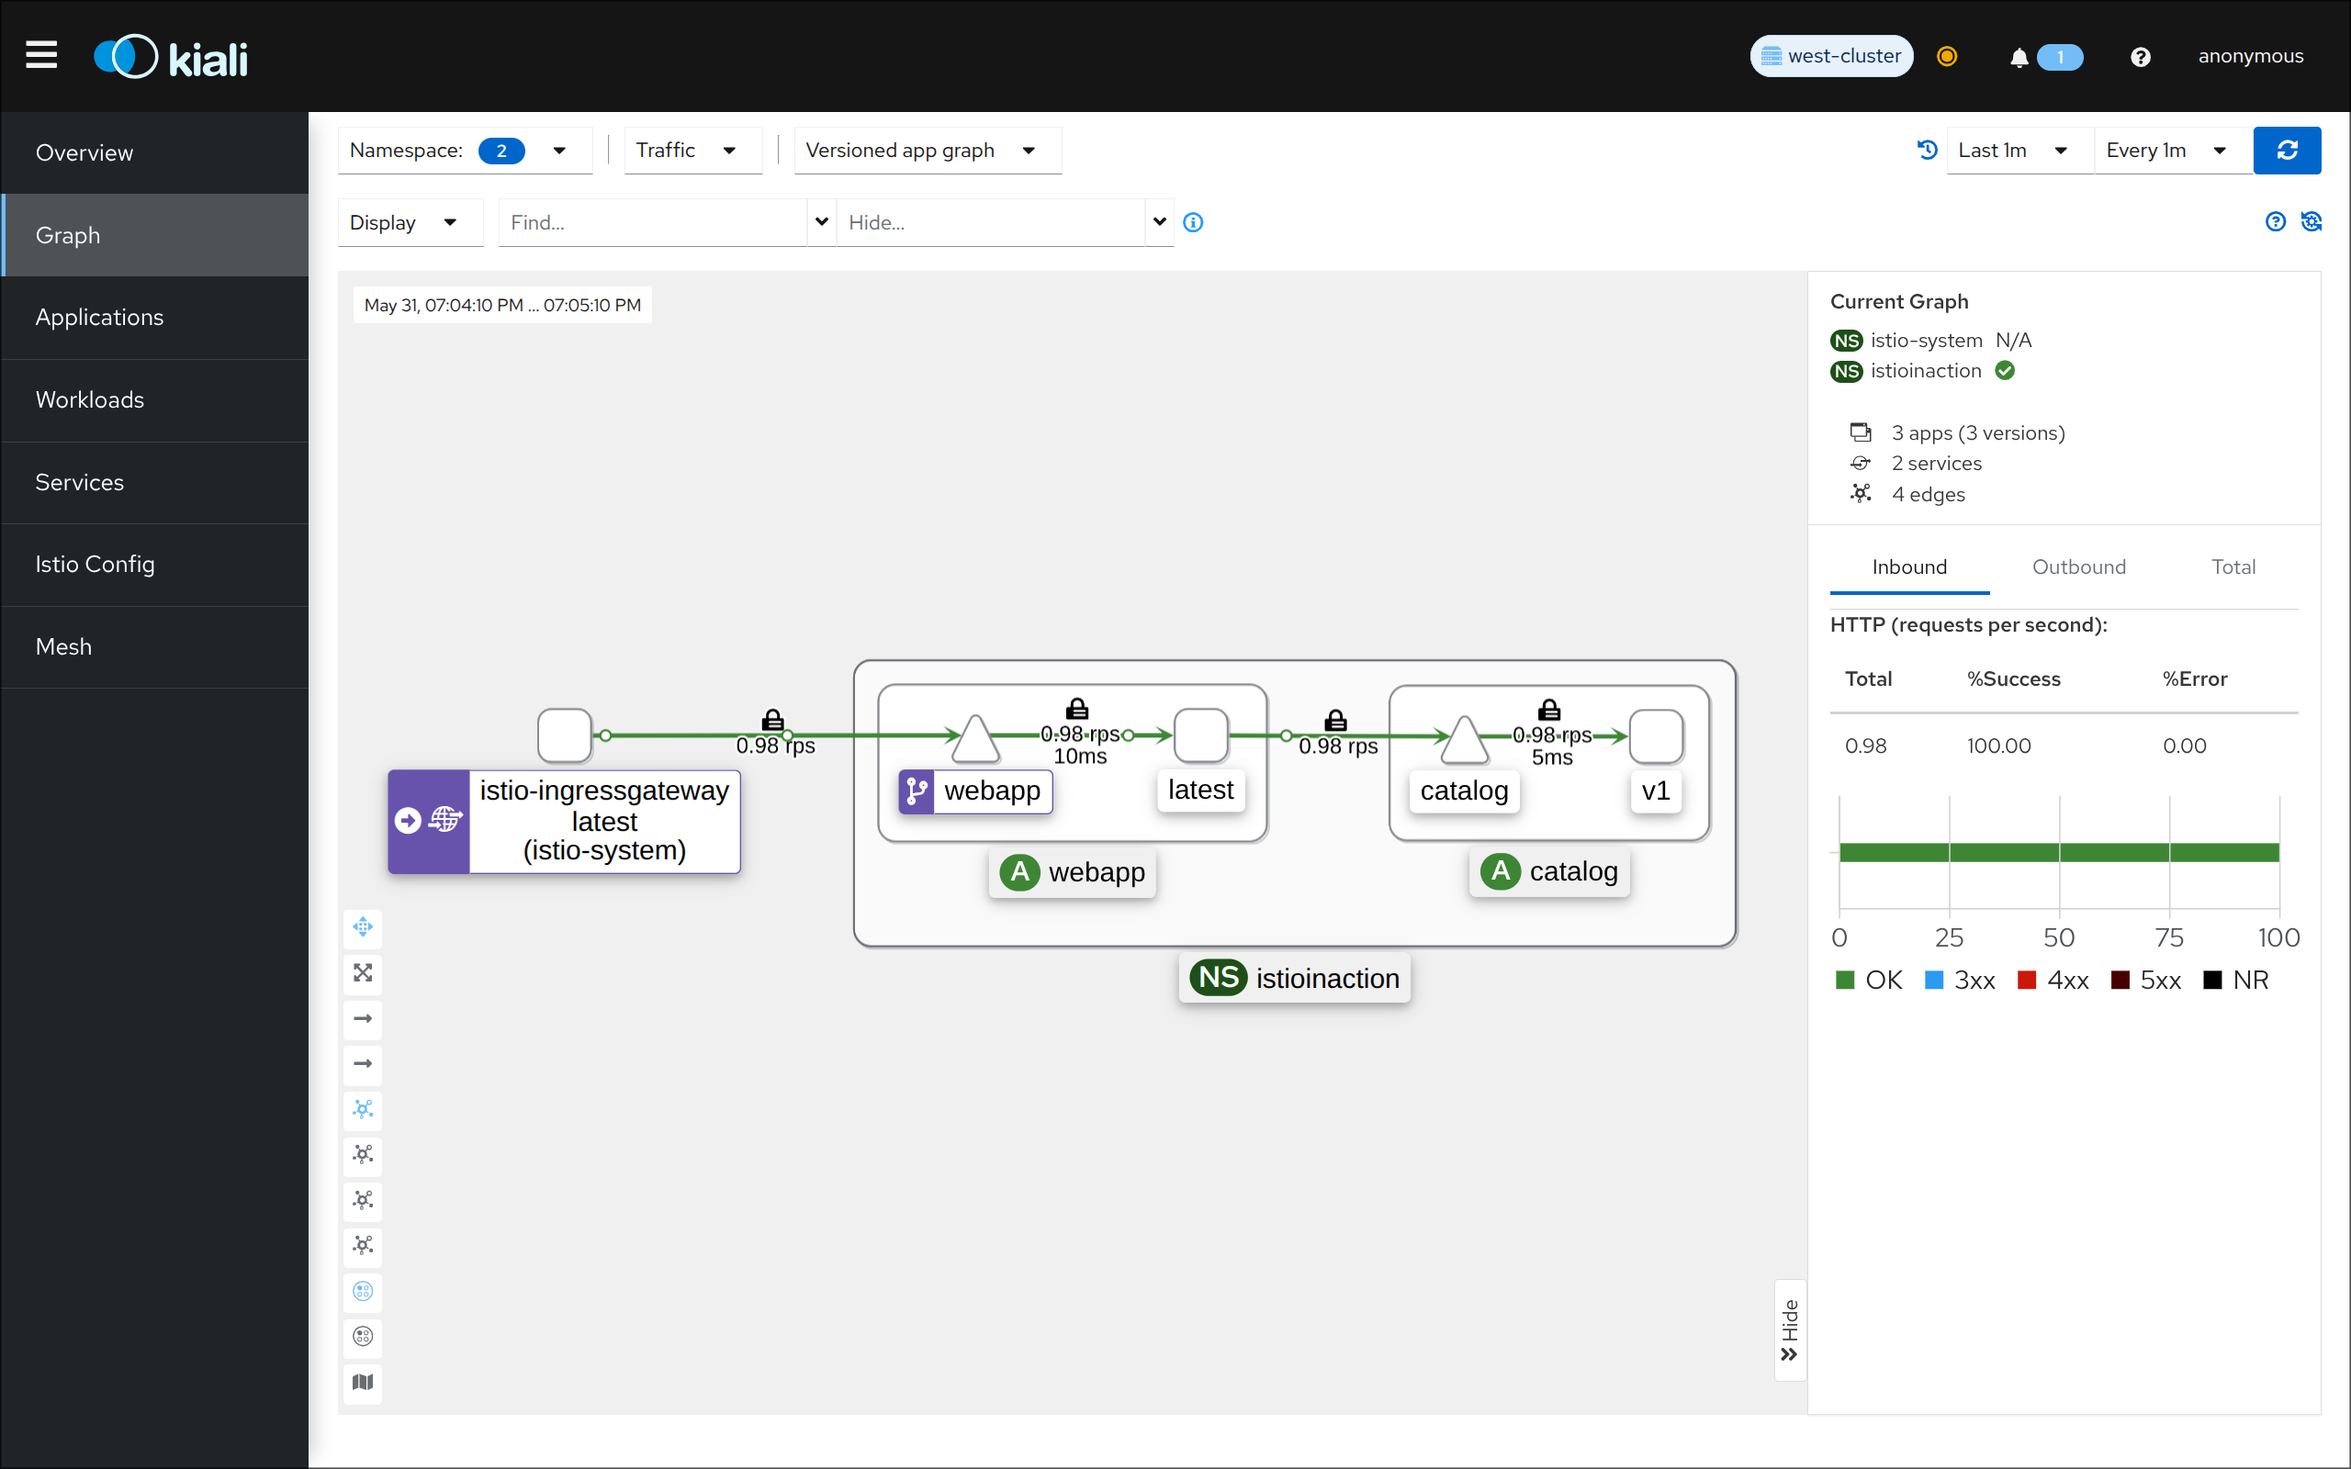This screenshot has width=2351, height=1469.
Task: Click the lock icon above the 10ms edge
Action: 1077,708
